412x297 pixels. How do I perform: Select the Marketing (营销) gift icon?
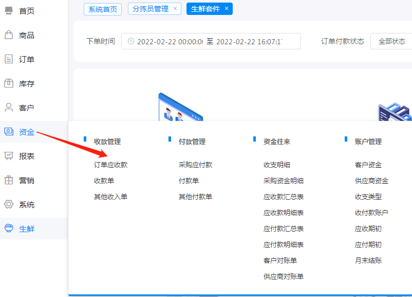pyautogui.click(x=9, y=180)
